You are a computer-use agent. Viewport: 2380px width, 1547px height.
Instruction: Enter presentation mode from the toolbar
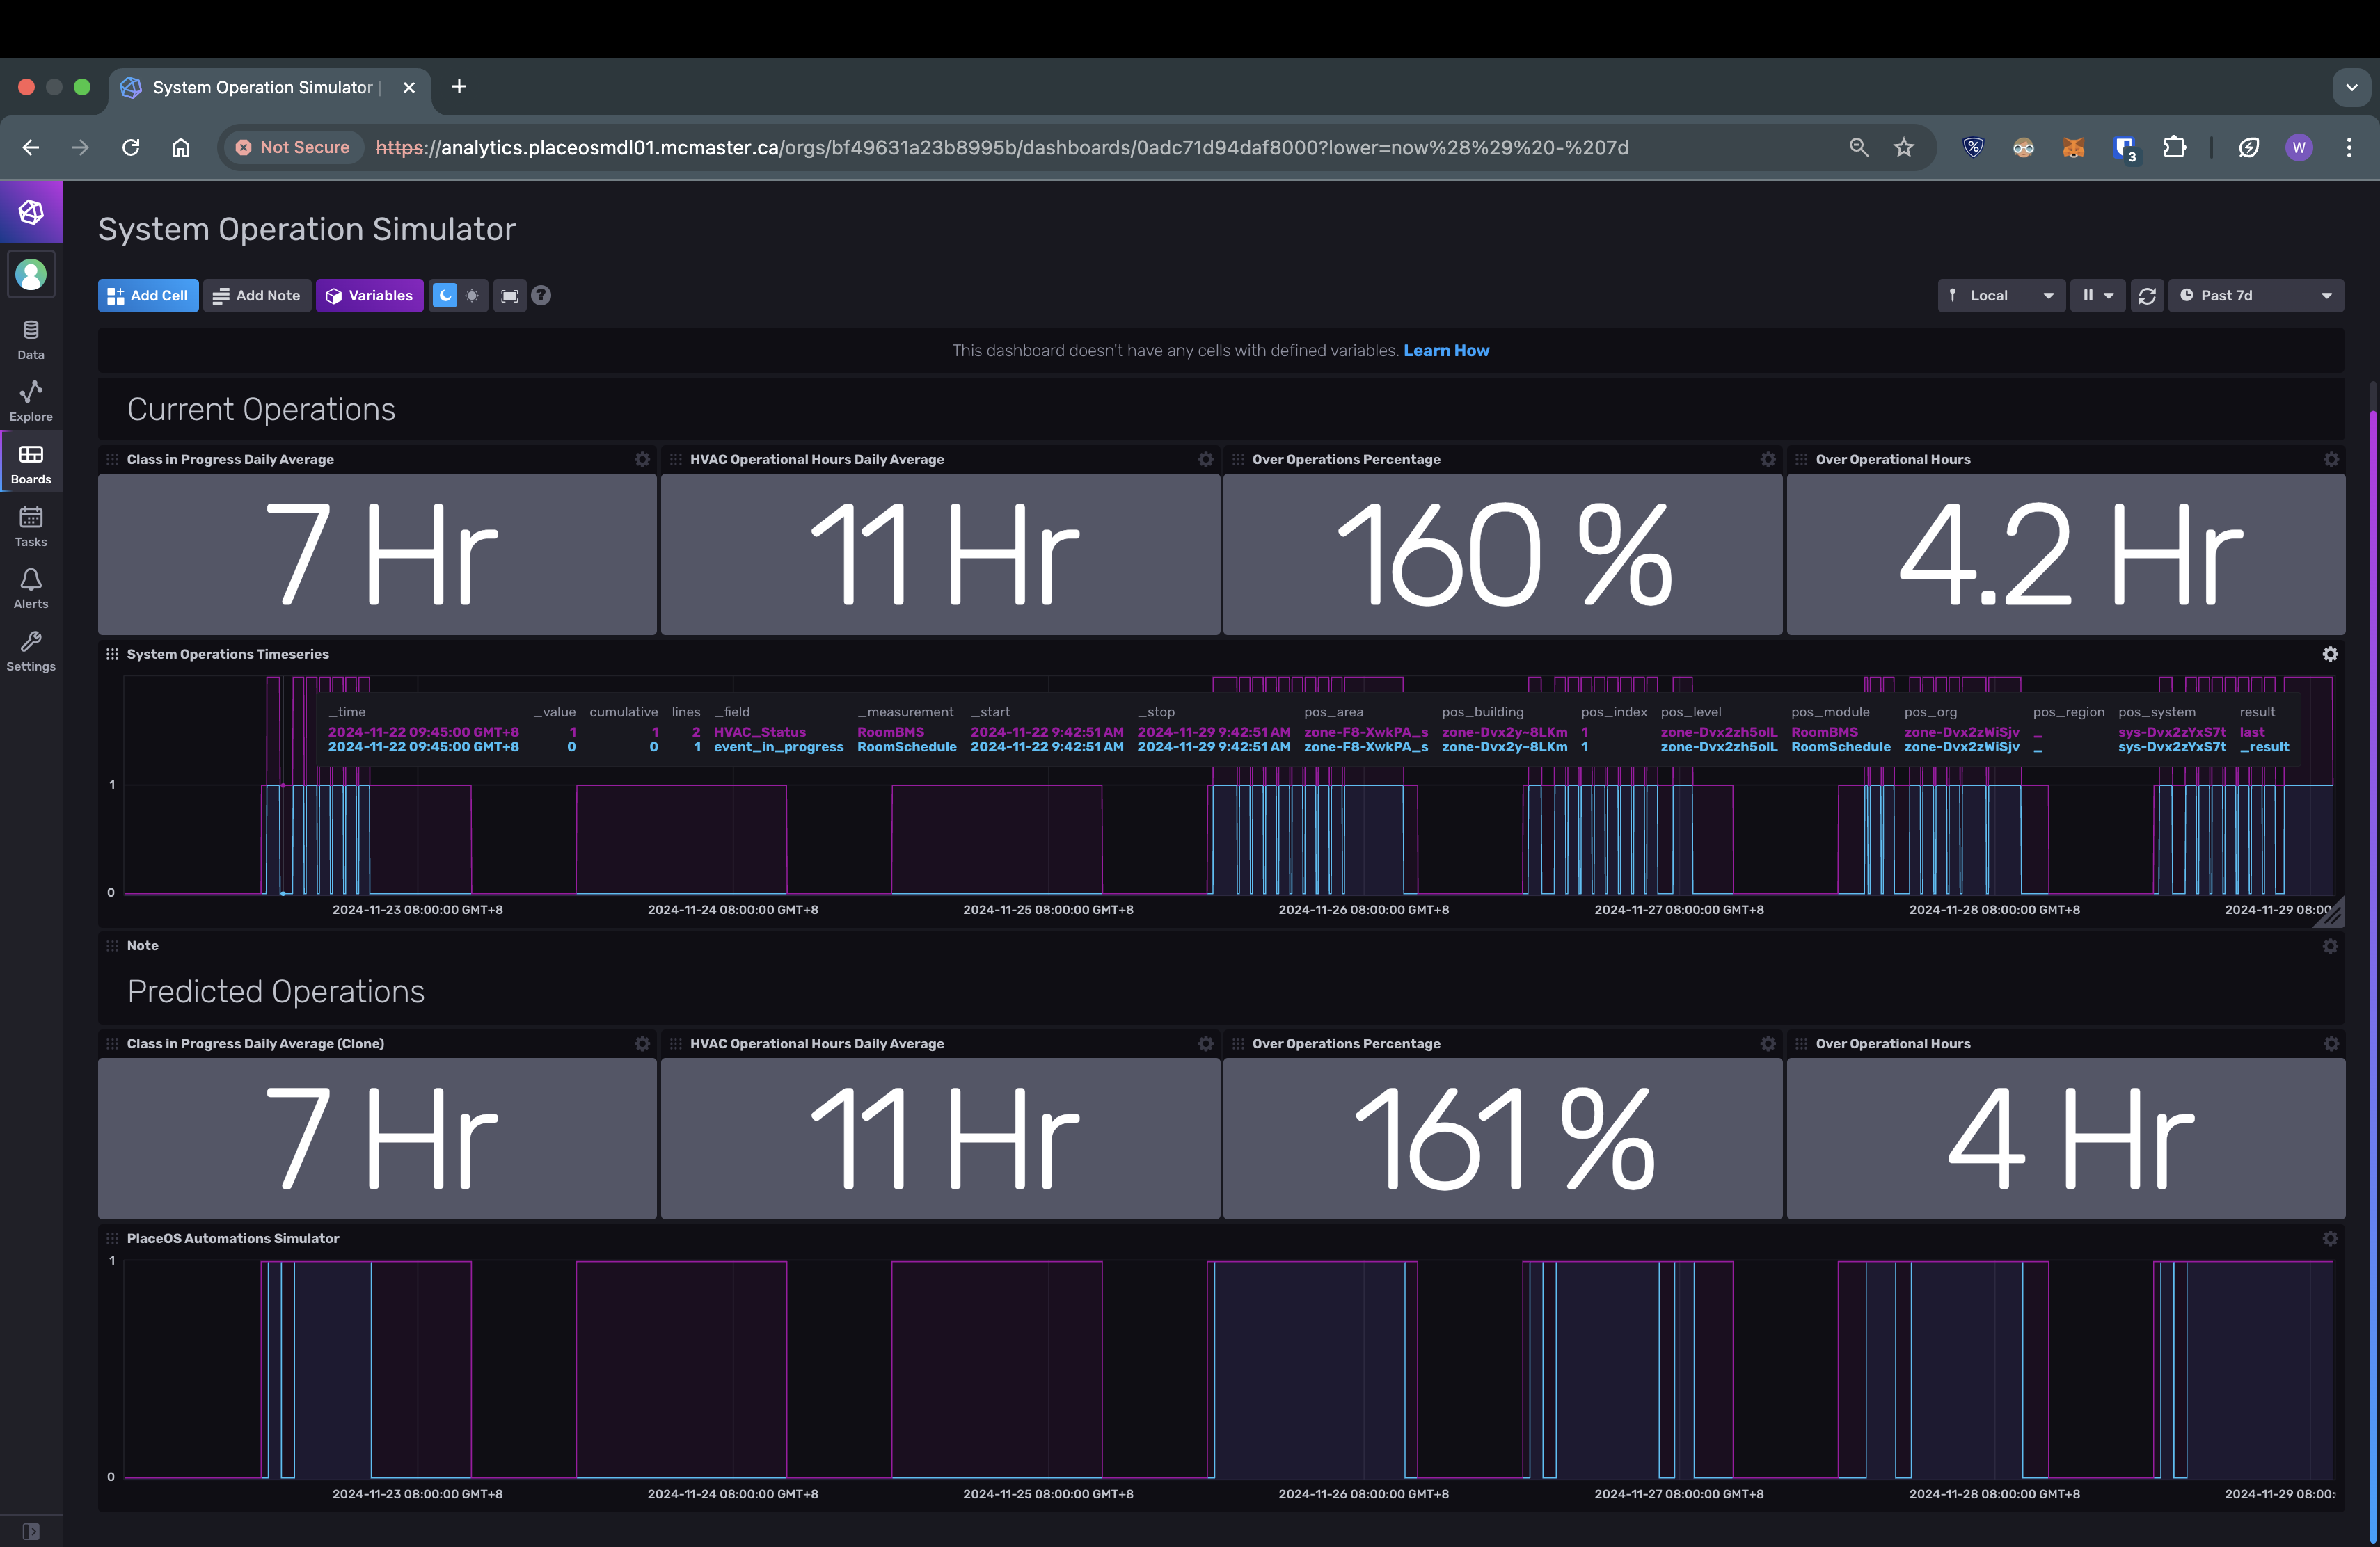pos(510,295)
